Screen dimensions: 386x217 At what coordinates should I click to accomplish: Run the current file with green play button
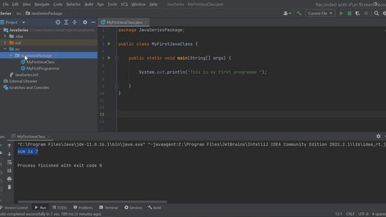pos(341,13)
